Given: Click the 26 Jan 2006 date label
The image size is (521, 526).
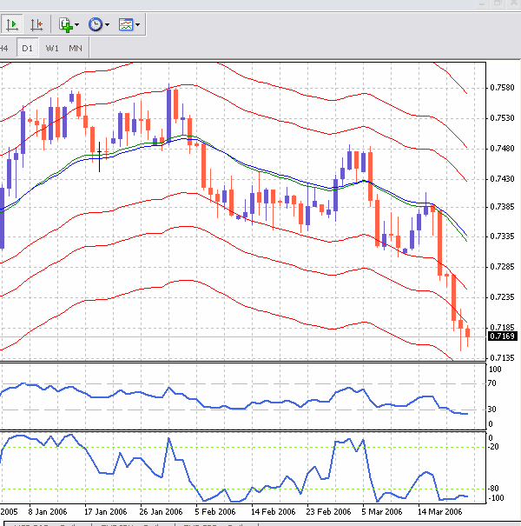Looking at the screenshot, I should pyautogui.click(x=162, y=512).
